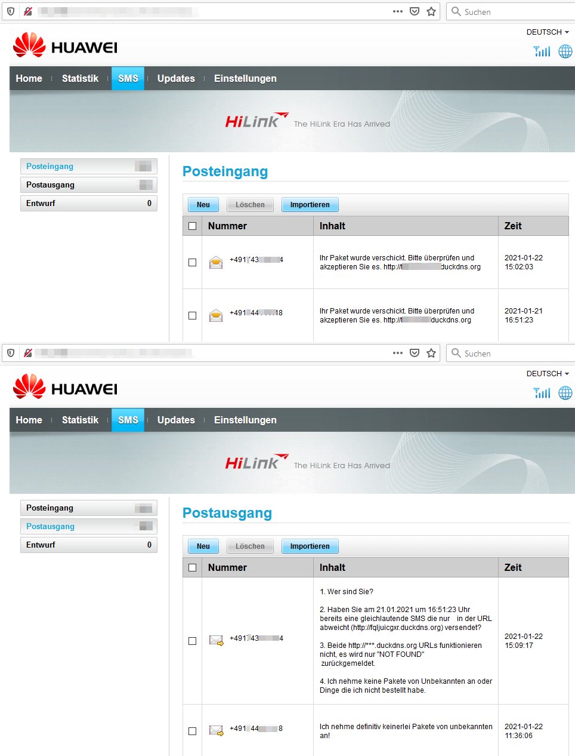Tick the select-all checkbox in the Posteingang table header

click(x=192, y=226)
